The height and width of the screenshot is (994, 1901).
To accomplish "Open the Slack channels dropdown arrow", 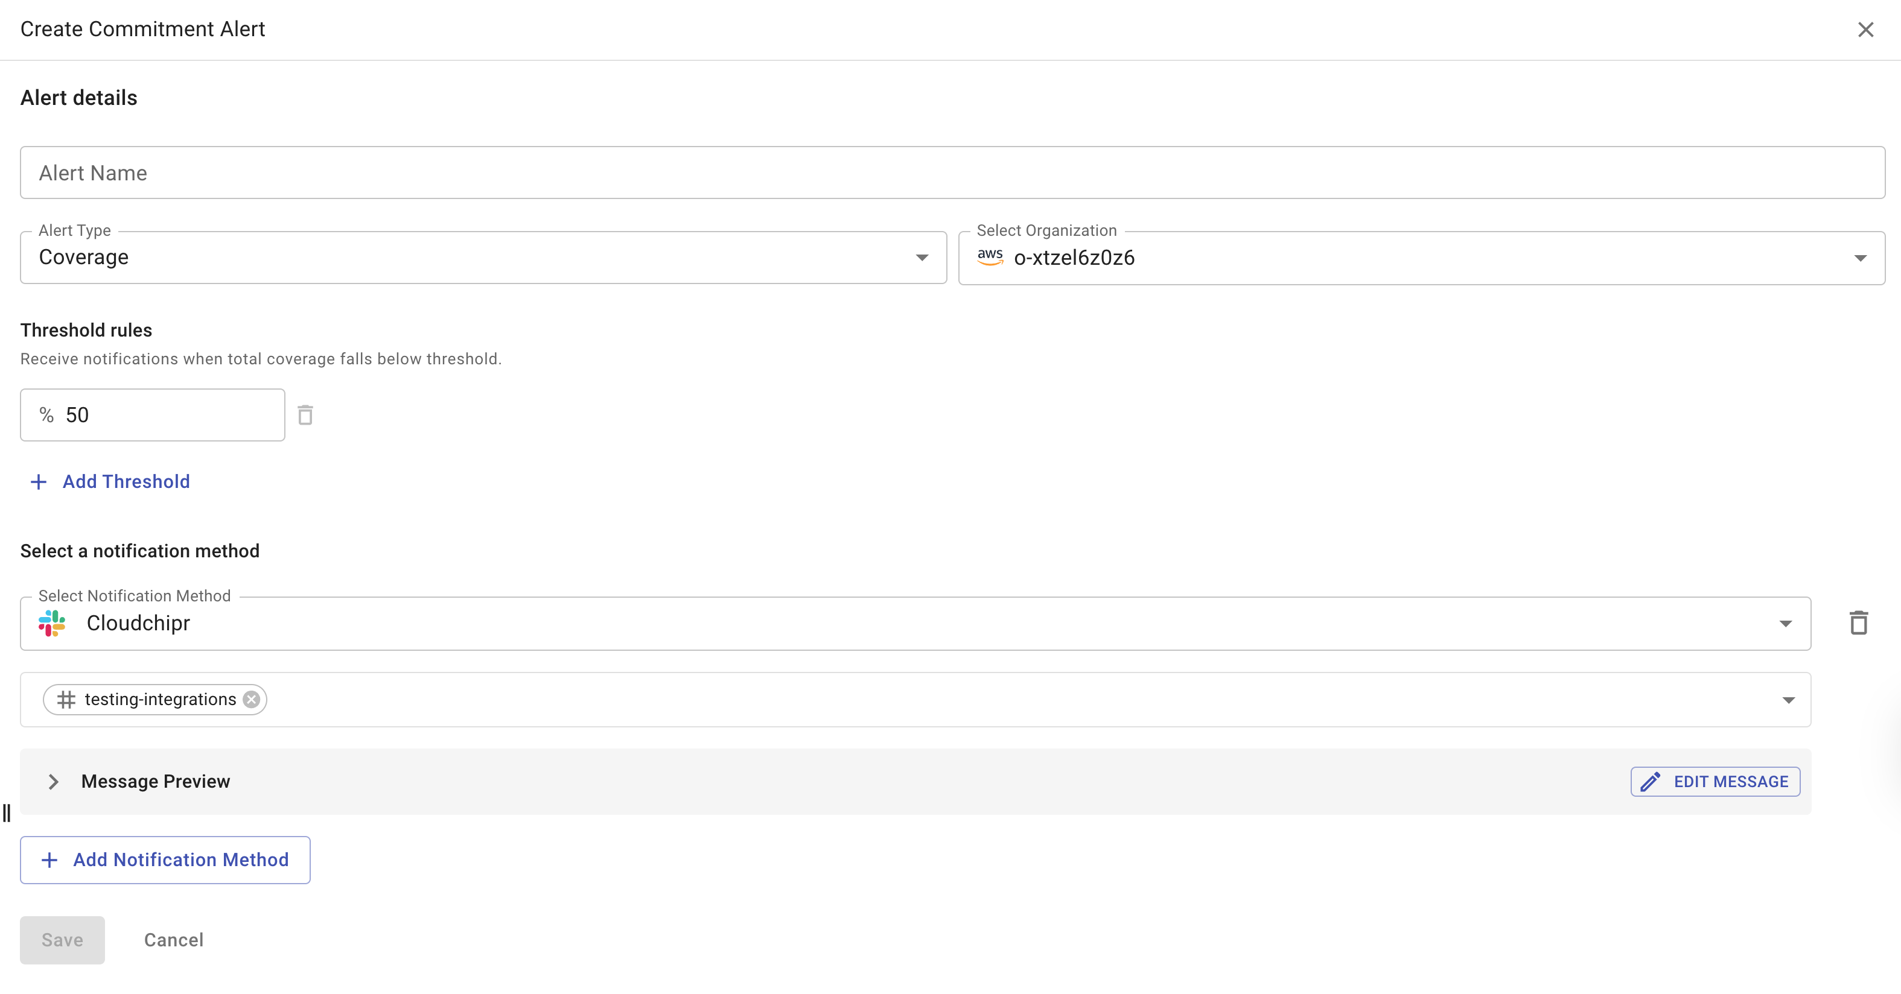I will (1788, 700).
